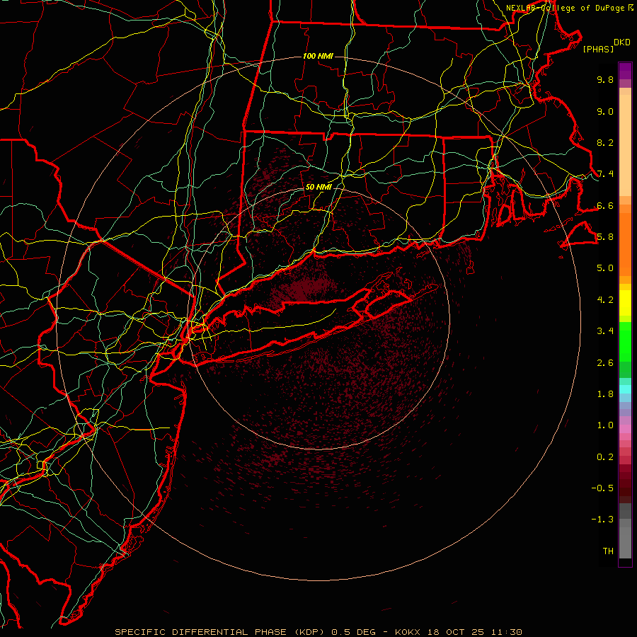Click the 6.6 legend value

[x=605, y=205]
